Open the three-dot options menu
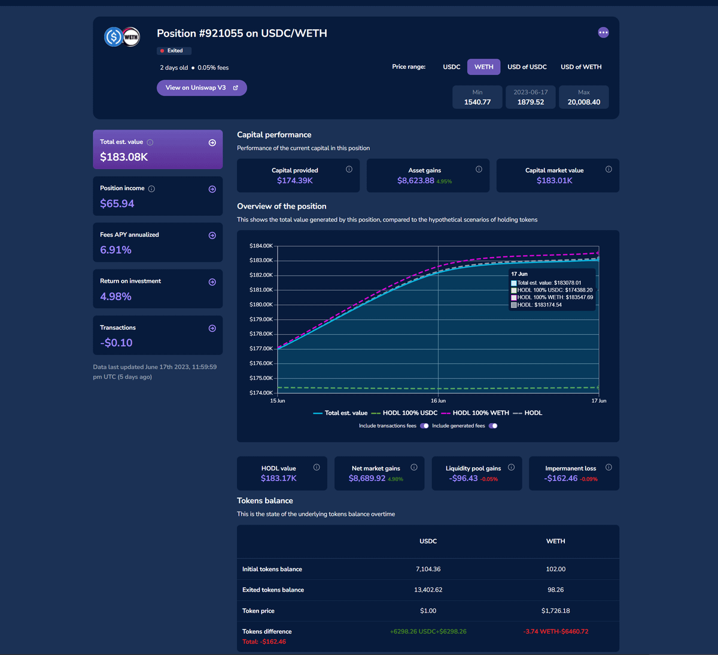Screen dimensions: 718x655 pos(603,32)
